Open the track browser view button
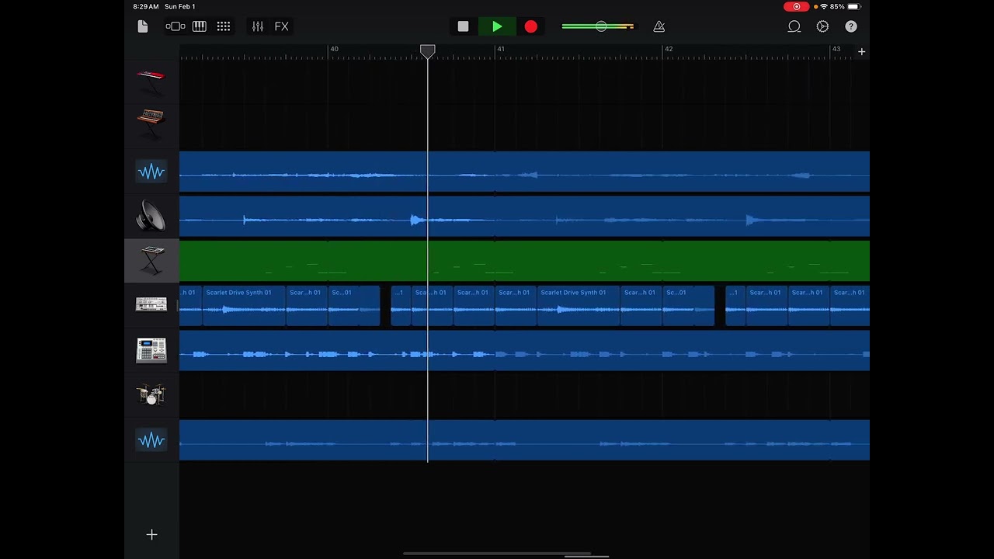Image resolution: width=994 pixels, height=559 pixels. point(176,26)
